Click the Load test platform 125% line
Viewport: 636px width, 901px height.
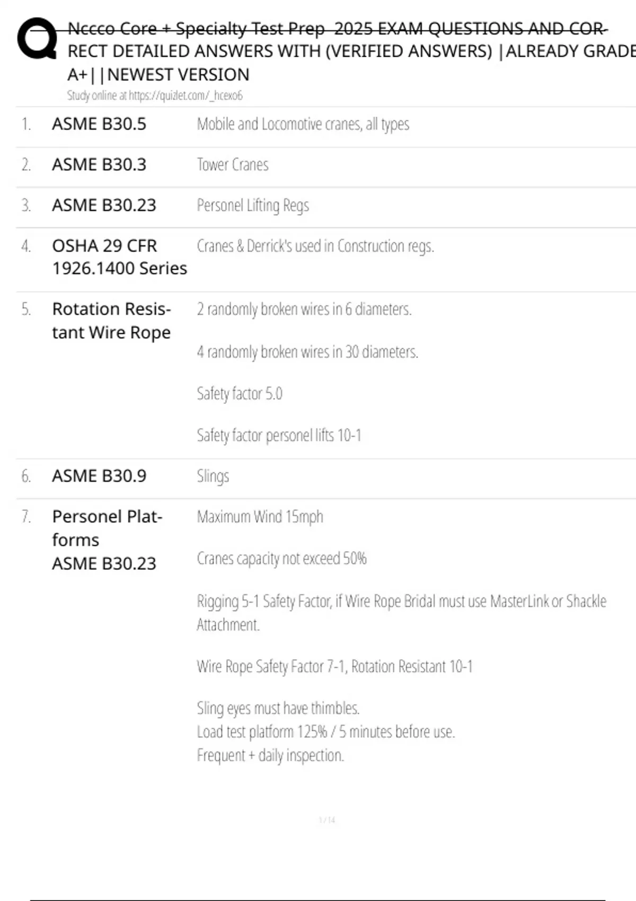[x=325, y=732]
